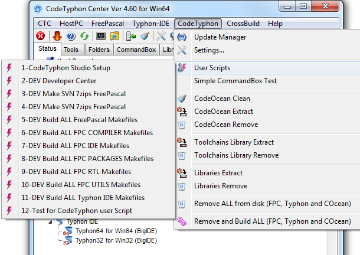Screen dimensions: 360x255
Task: Run 6-DEV Build ALL FPC COMPILER Makefiles
Action: pos(88,133)
